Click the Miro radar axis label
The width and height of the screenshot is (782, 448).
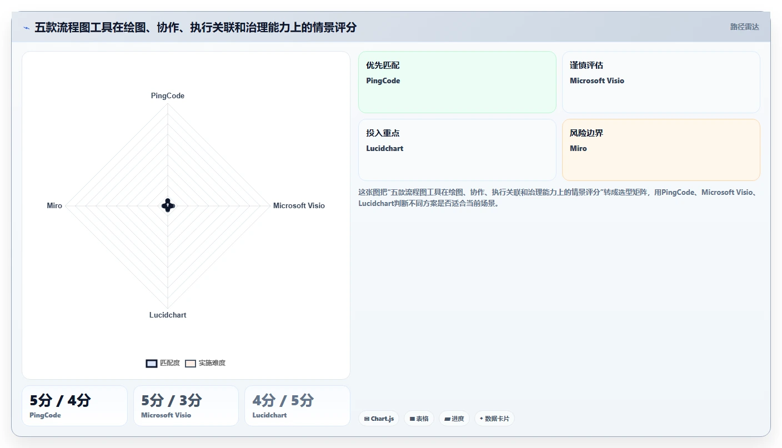[x=54, y=205]
